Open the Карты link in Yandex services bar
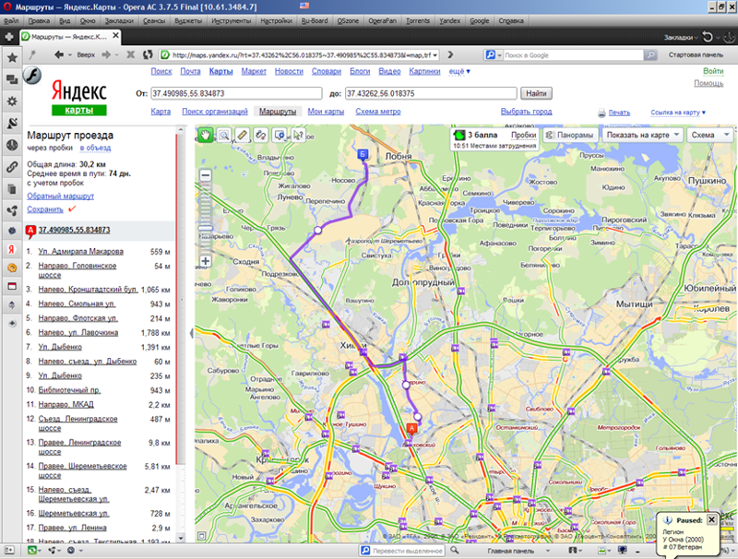This screenshot has height=559, width=738. (220, 72)
